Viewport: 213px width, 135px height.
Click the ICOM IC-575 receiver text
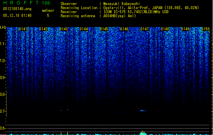[136, 12]
